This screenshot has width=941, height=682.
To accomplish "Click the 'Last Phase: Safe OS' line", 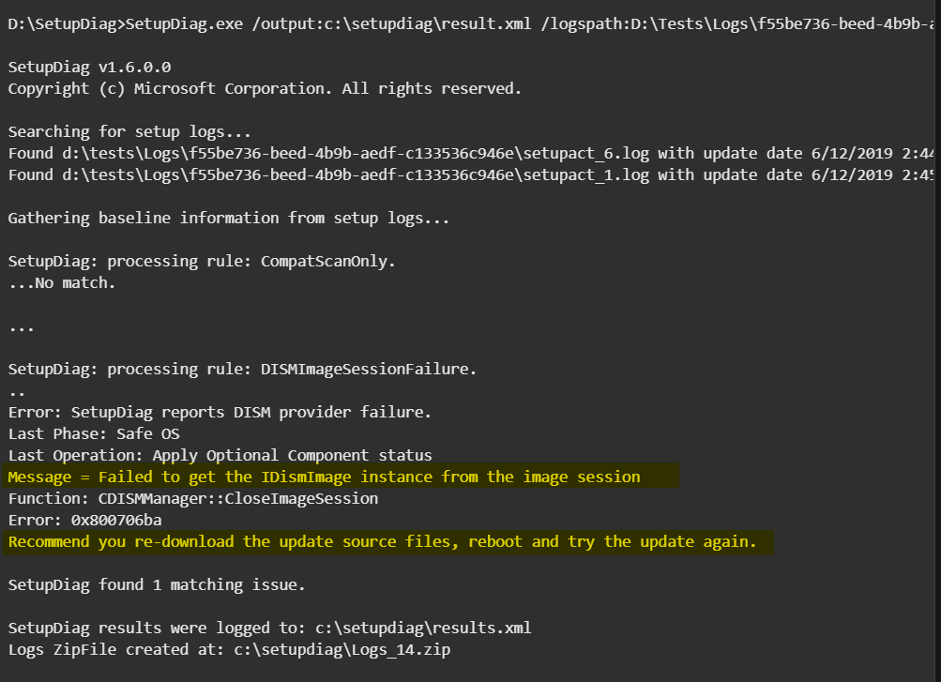I will click(94, 434).
